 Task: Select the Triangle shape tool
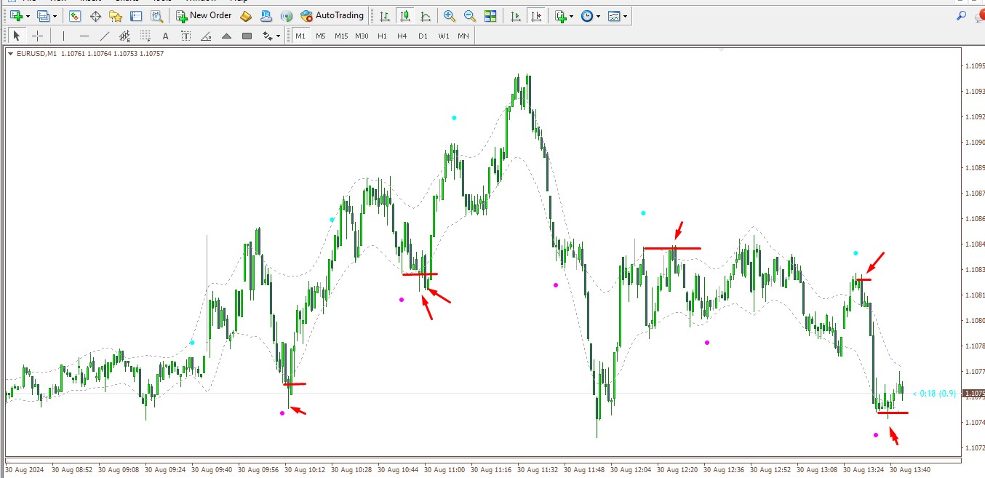coord(227,36)
